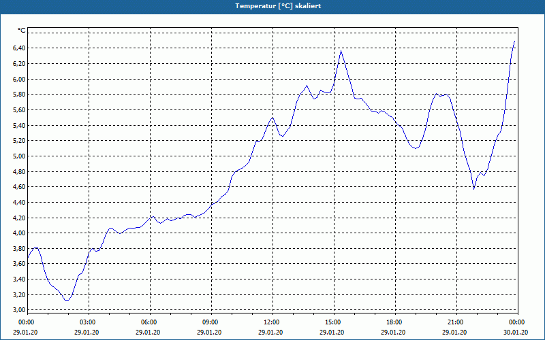Select the "29.01.20" date under 15:00

pos(332,333)
